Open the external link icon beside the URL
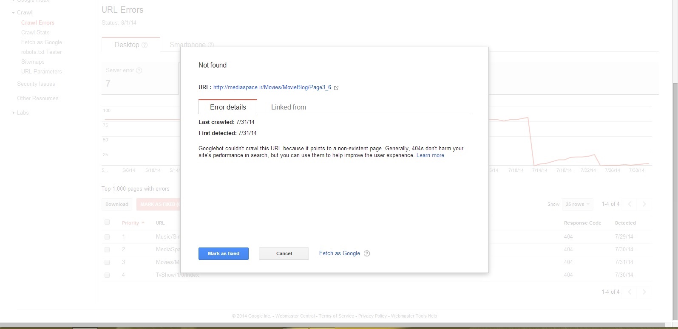The image size is (678, 329). [x=336, y=88]
